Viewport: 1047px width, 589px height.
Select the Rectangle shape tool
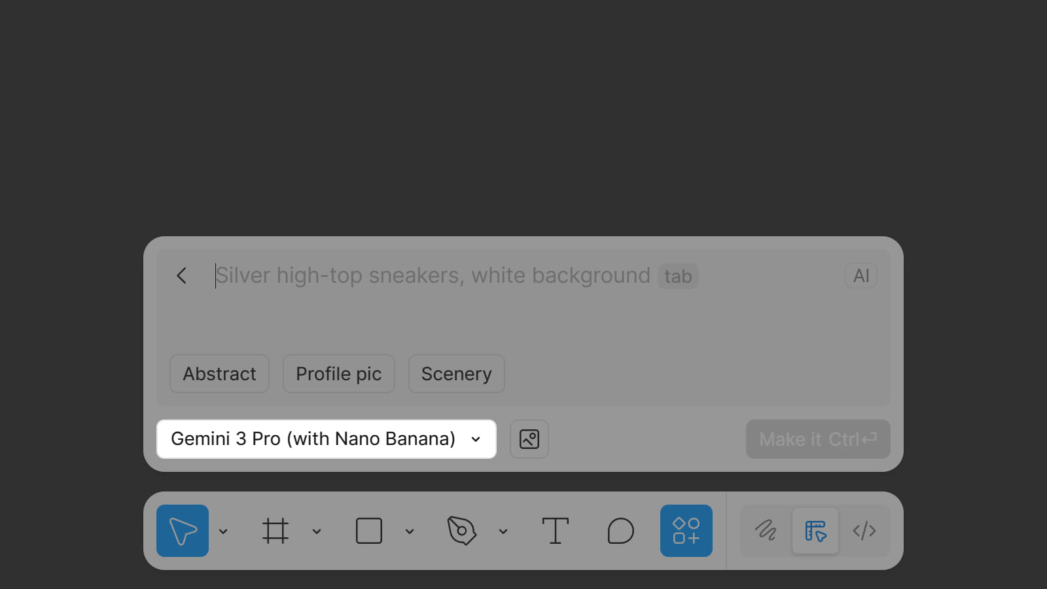click(369, 531)
